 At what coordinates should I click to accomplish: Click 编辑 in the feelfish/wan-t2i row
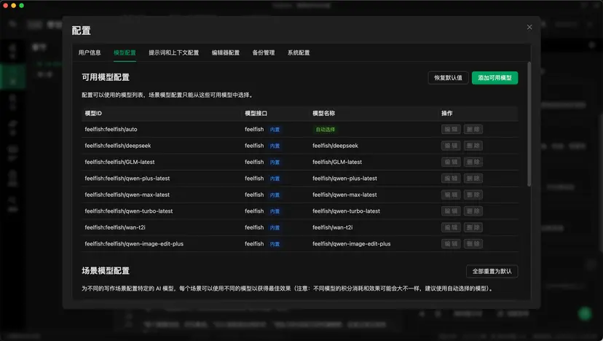pyautogui.click(x=451, y=227)
